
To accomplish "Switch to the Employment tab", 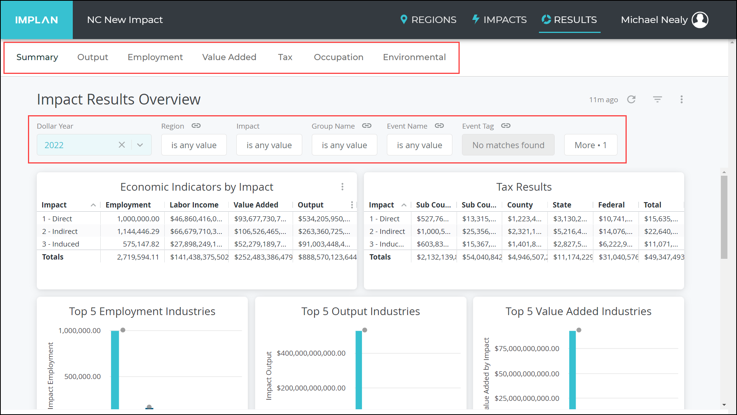I will pos(155,57).
